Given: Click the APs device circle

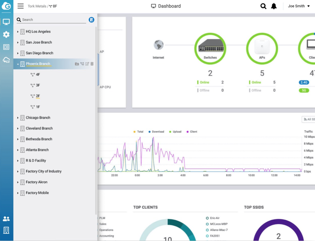Looking at the screenshot, I should (262, 49).
